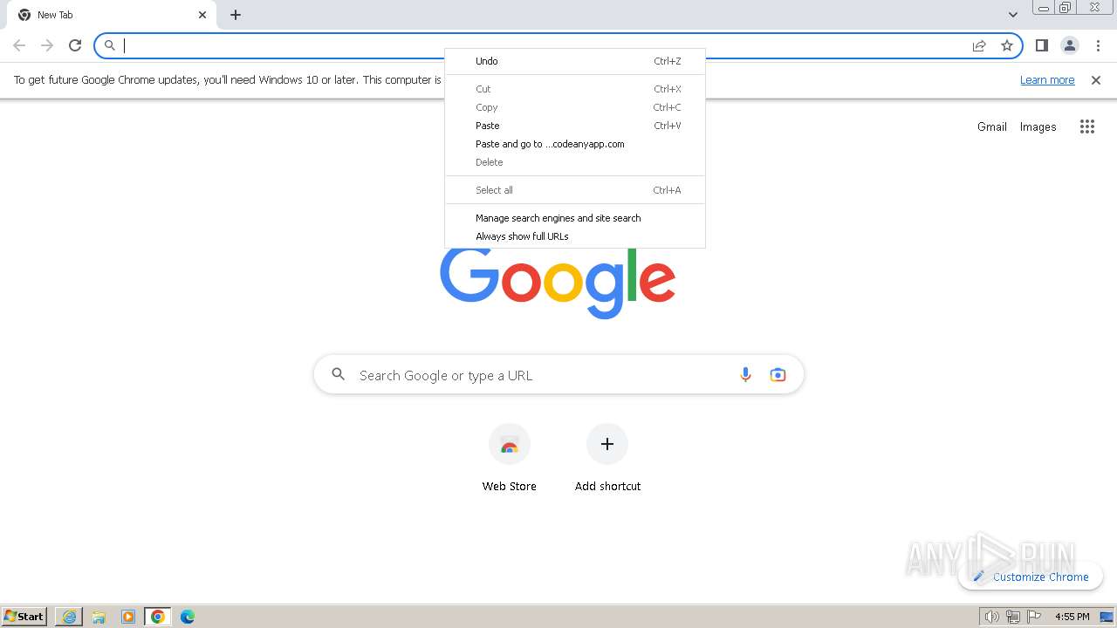Image resolution: width=1117 pixels, height=628 pixels.
Task: Open the side panel icon
Action: pyautogui.click(x=1041, y=45)
